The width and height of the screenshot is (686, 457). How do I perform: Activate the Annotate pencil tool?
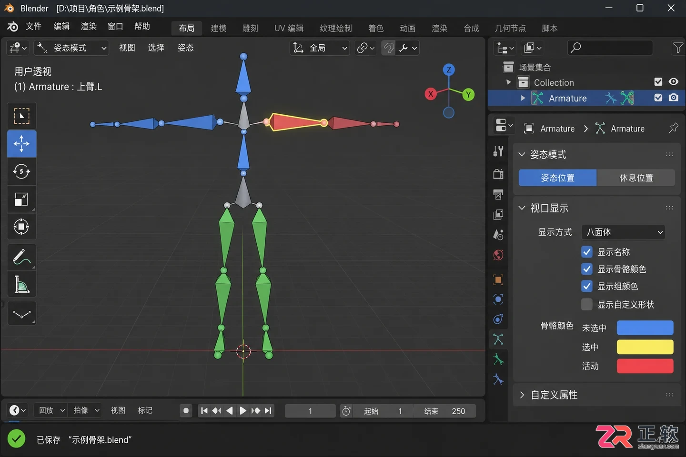21,257
